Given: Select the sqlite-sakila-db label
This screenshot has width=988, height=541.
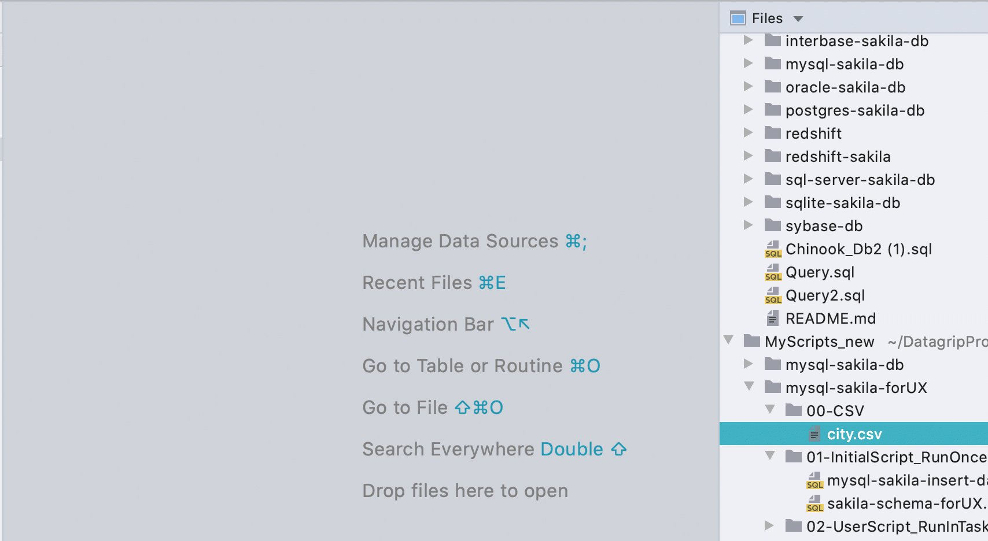Looking at the screenshot, I should pyautogui.click(x=843, y=203).
